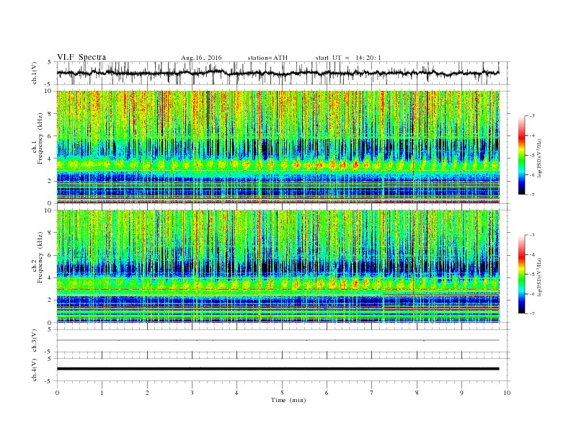Select the "ch.4(V)" axis label

(x=35, y=370)
